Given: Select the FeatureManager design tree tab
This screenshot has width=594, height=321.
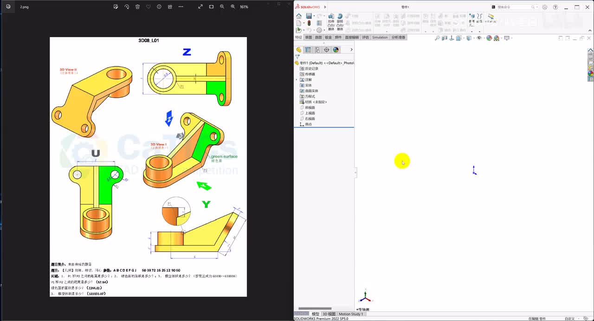Looking at the screenshot, I should tap(299, 50).
